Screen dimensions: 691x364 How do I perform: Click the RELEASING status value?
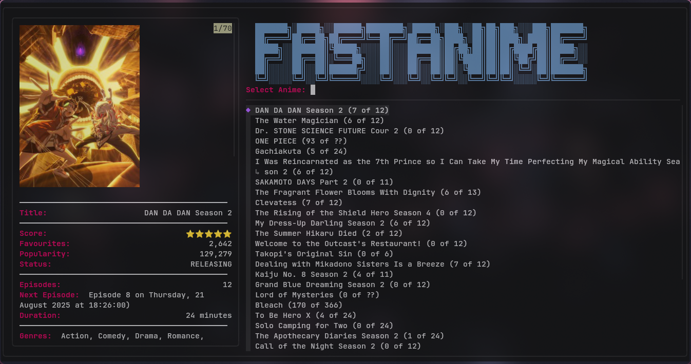[x=211, y=264]
